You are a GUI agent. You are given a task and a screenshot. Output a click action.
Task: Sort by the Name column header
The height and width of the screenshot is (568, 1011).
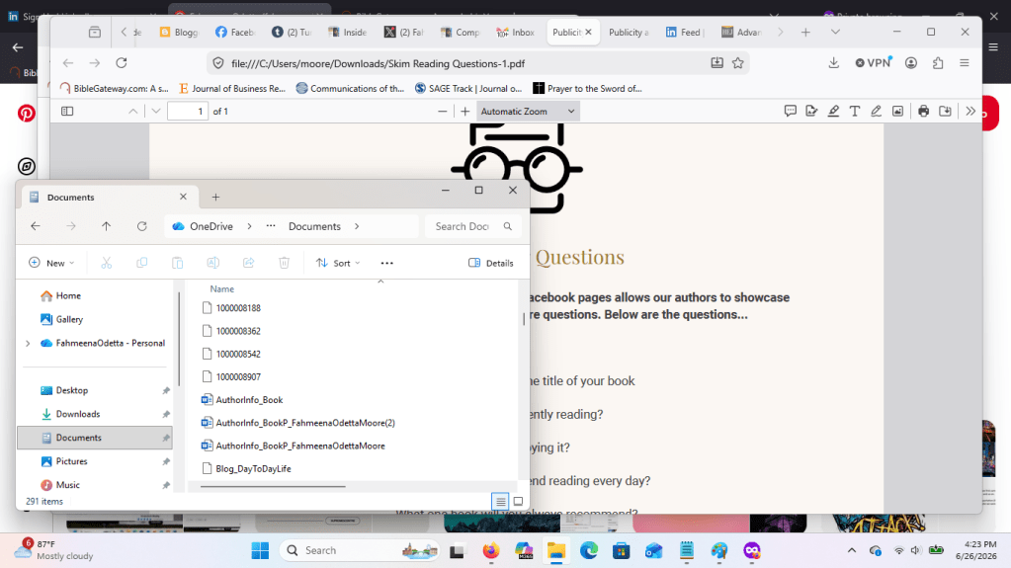pyautogui.click(x=221, y=288)
